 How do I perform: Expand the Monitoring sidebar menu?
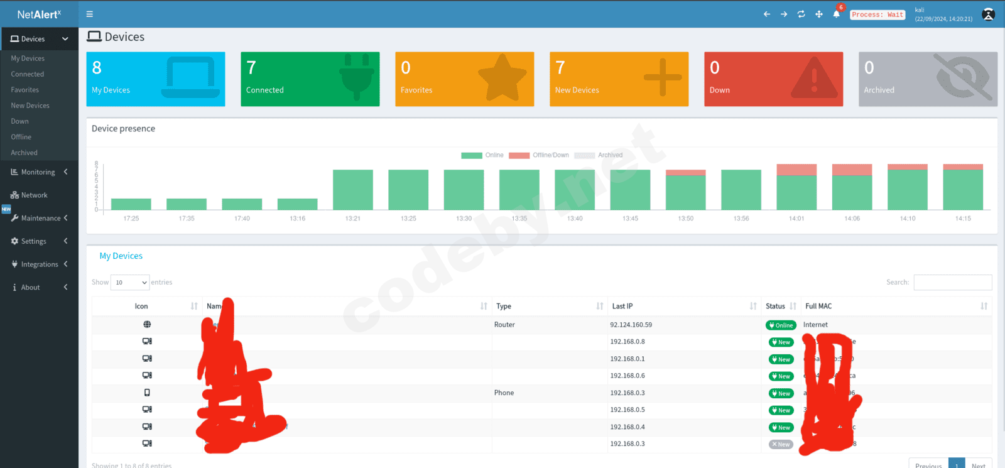[39, 172]
